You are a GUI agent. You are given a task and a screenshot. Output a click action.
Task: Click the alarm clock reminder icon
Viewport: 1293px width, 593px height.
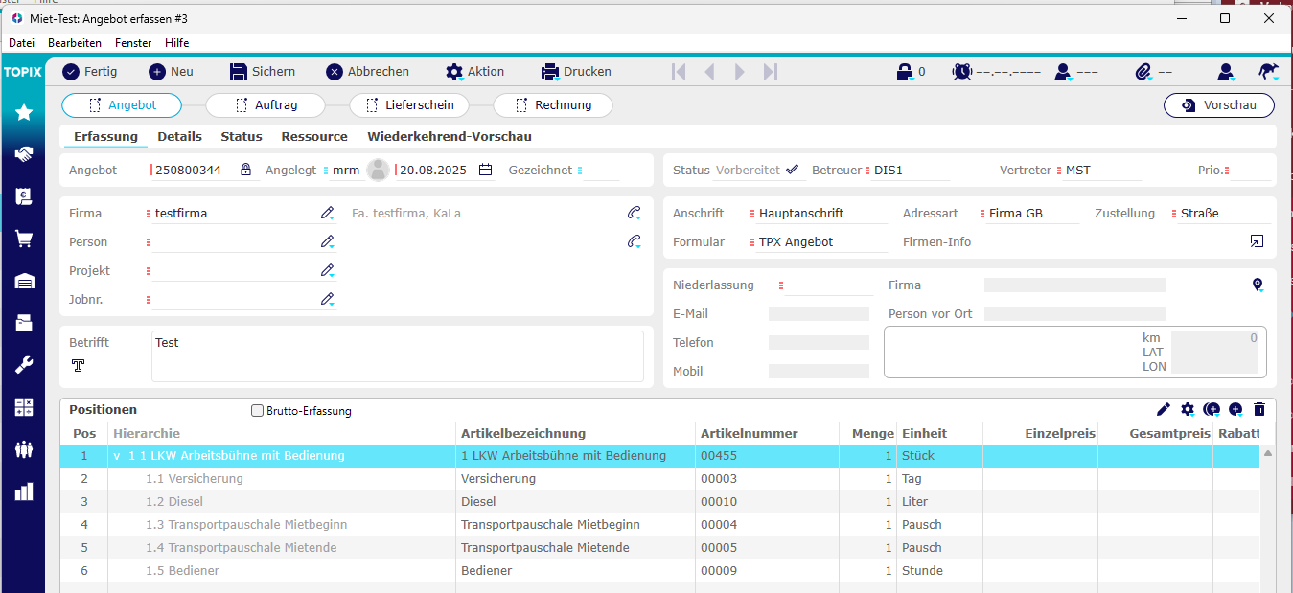click(x=962, y=72)
